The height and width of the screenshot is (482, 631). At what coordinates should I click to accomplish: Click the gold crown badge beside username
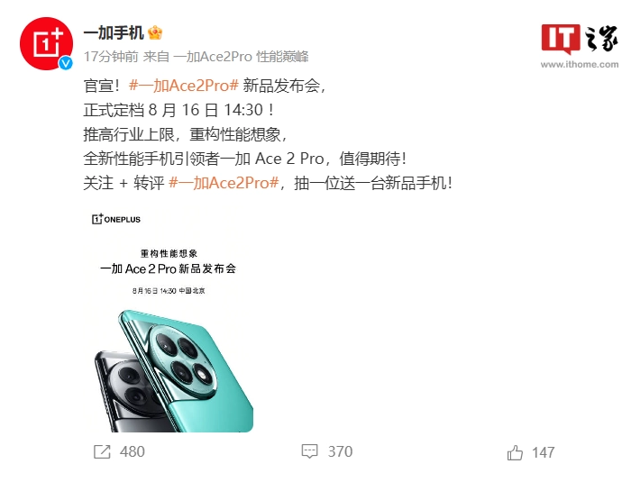[155, 32]
